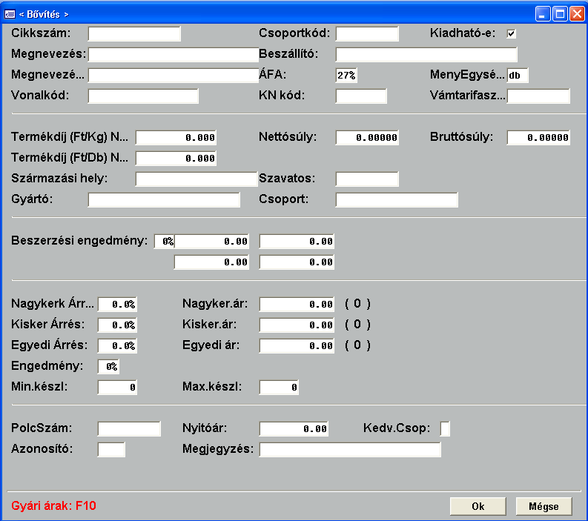The image size is (588, 521).
Task: Close the Bővítés window
Action: [x=577, y=14]
